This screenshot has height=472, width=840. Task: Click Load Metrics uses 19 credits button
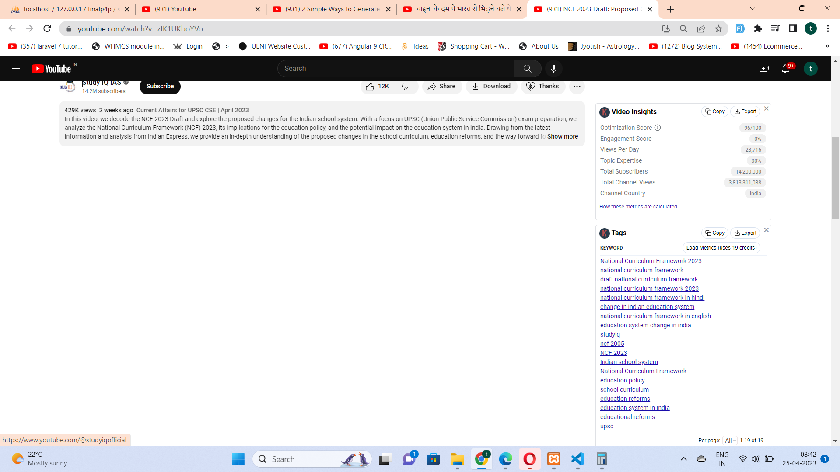(721, 248)
